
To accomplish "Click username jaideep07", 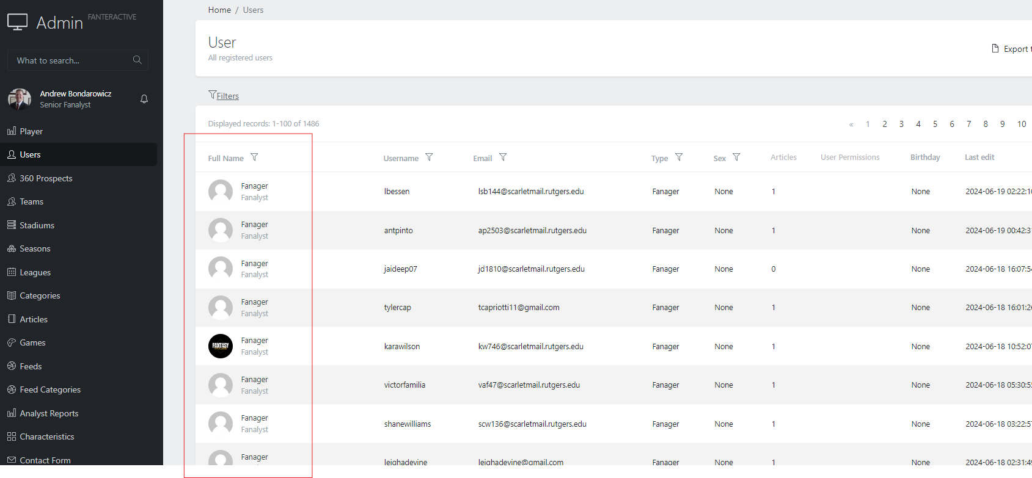I will [400, 269].
